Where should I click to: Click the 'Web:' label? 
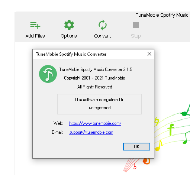pyautogui.click(x=58, y=123)
